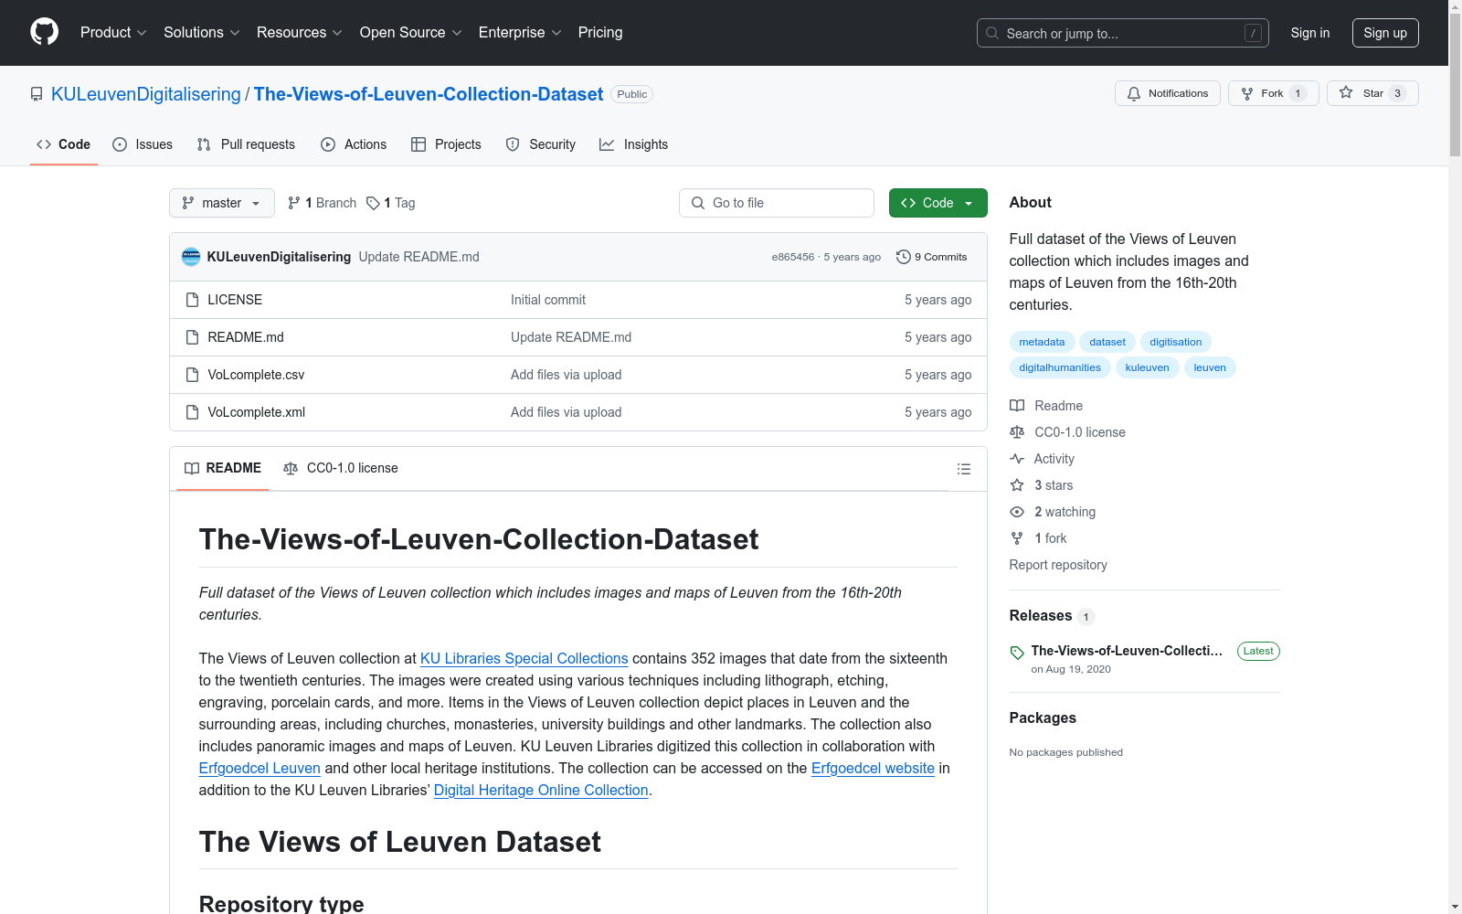
Task: Open the Digital Heritage Online Collection link
Action: coord(541,790)
